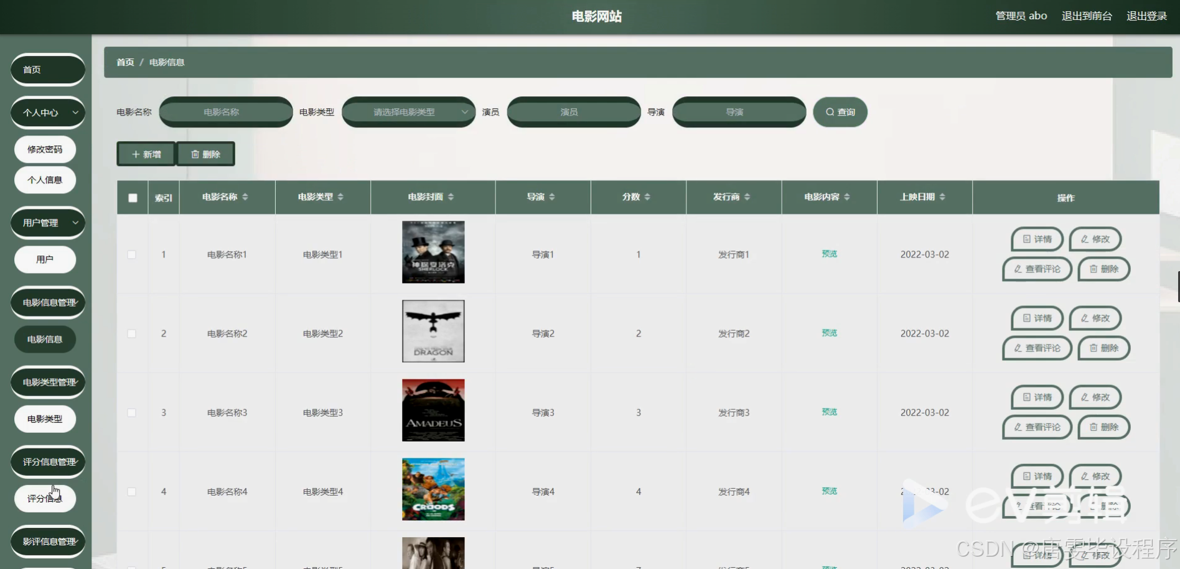This screenshot has height=569, width=1180.
Task: Open 查看评论 for 电影名称3 row
Action: point(1037,427)
